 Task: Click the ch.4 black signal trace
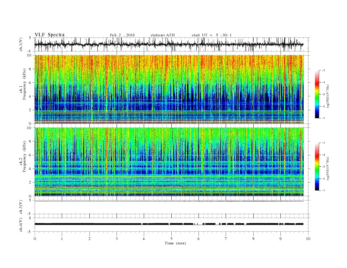point(169,224)
